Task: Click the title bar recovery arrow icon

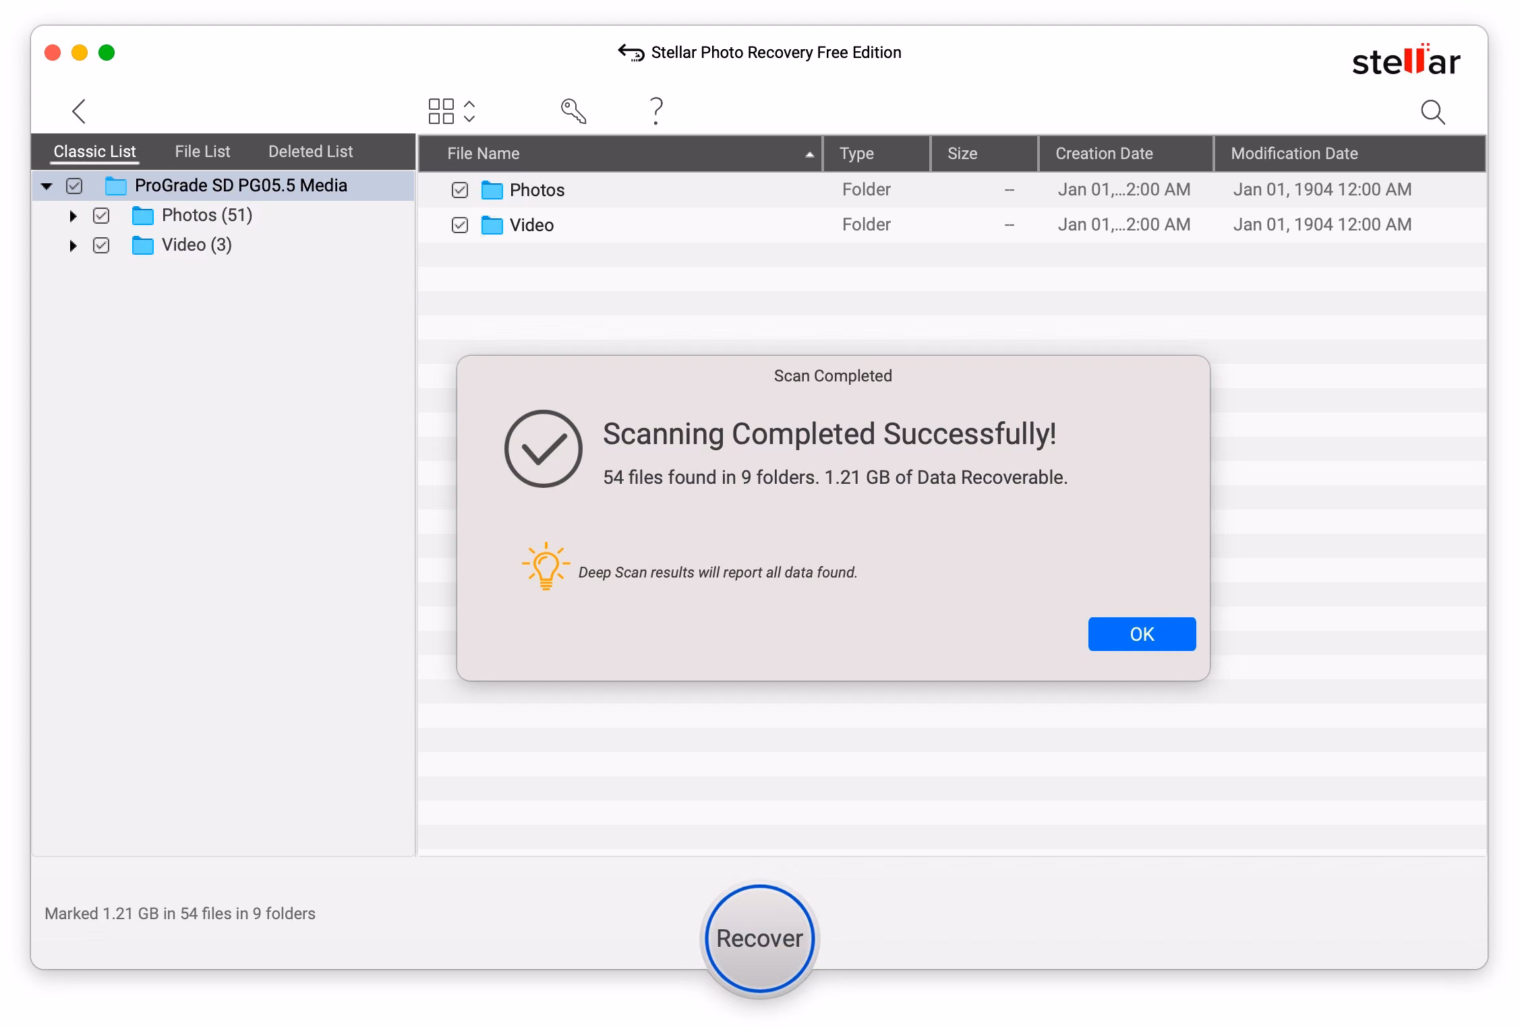Action: tap(631, 53)
